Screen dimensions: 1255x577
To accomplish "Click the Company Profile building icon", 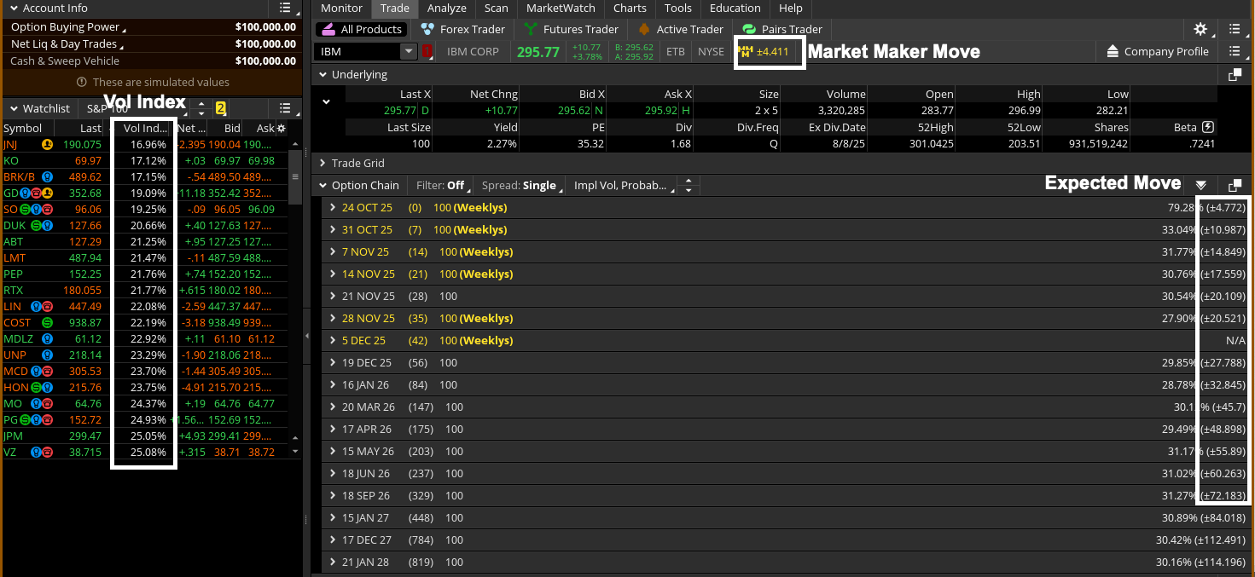I will (1113, 52).
